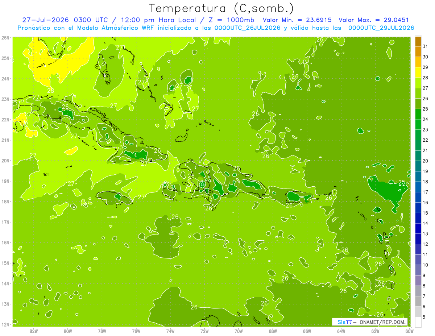Click color scale label 31

click(426, 46)
